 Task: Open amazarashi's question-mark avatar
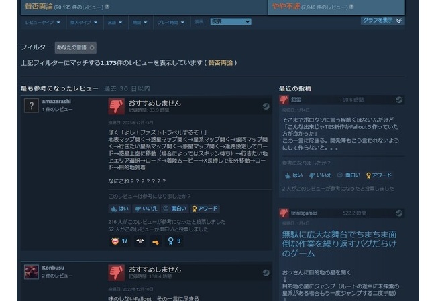click(x=32, y=106)
